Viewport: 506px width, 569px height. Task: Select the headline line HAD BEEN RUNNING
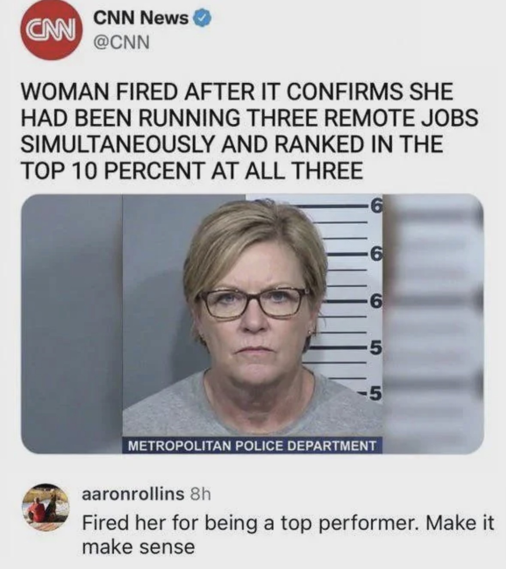(250, 118)
